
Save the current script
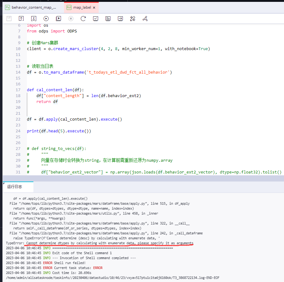pos(9,19)
